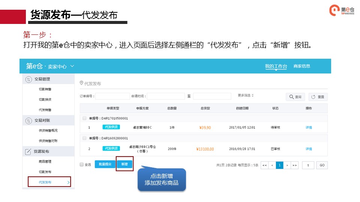Viewport: 360px width, 202px height.
Task: Click the magnifier icon in 查询 button
Action: tap(291, 97)
